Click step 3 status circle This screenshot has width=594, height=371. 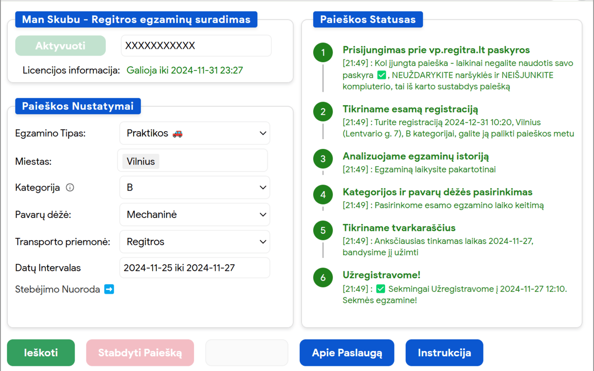click(323, 159)
